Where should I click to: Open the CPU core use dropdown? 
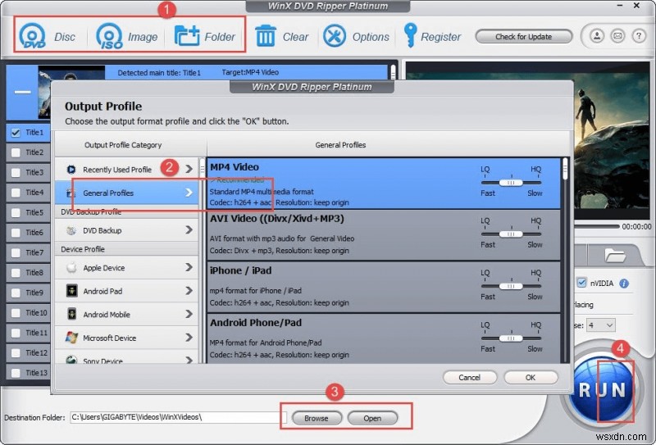[601, 325]
